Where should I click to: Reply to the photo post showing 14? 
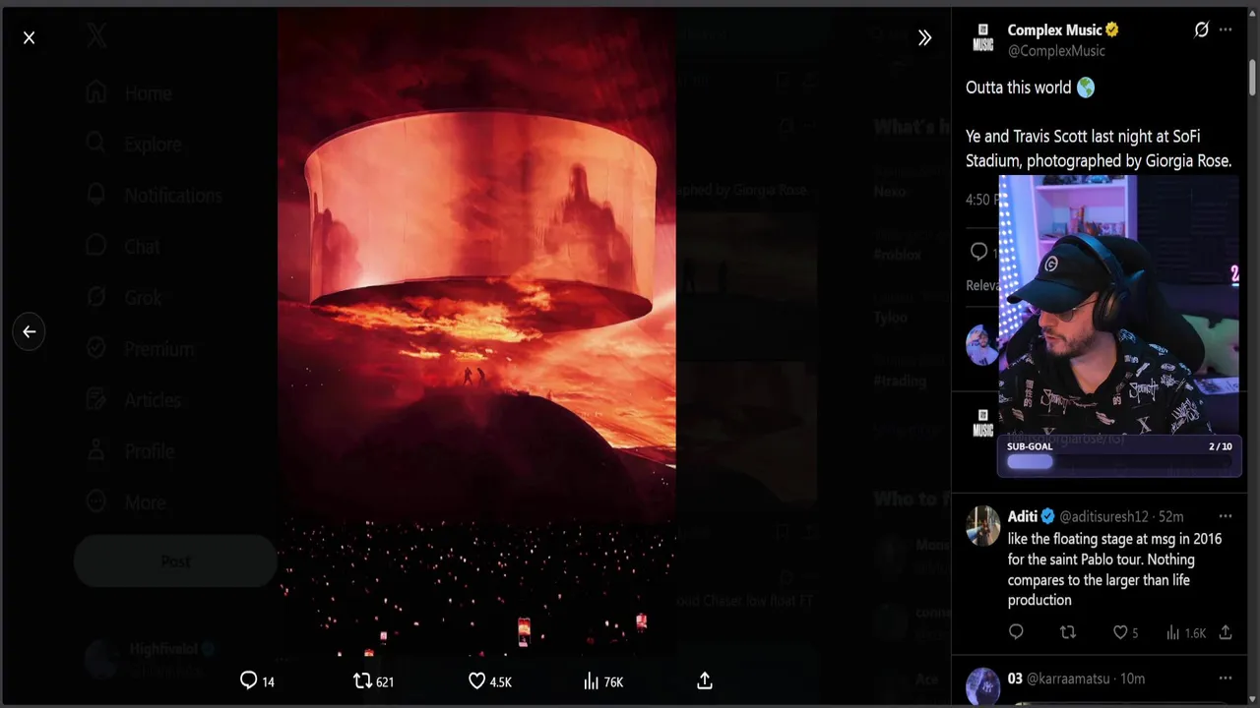click(x=257, y=680)
